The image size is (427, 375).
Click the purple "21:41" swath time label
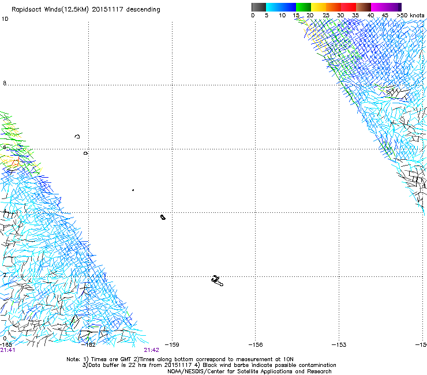tap(8, 350)
